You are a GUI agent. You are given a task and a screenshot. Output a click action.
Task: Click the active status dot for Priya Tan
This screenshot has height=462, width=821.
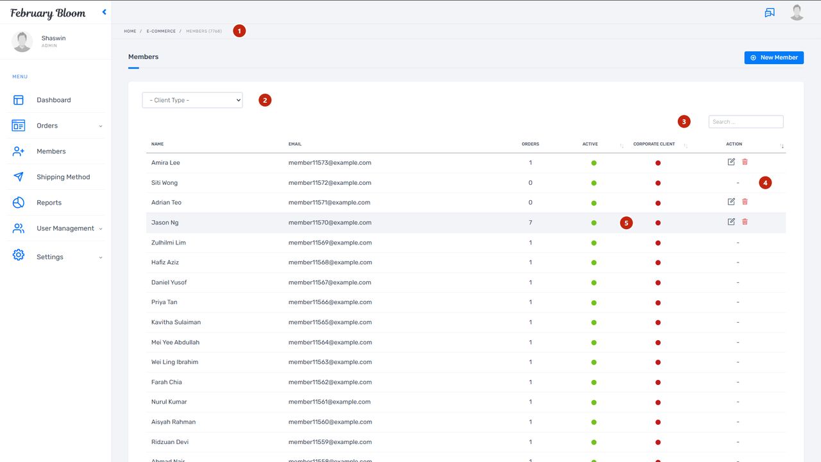(x=594, y=302)
